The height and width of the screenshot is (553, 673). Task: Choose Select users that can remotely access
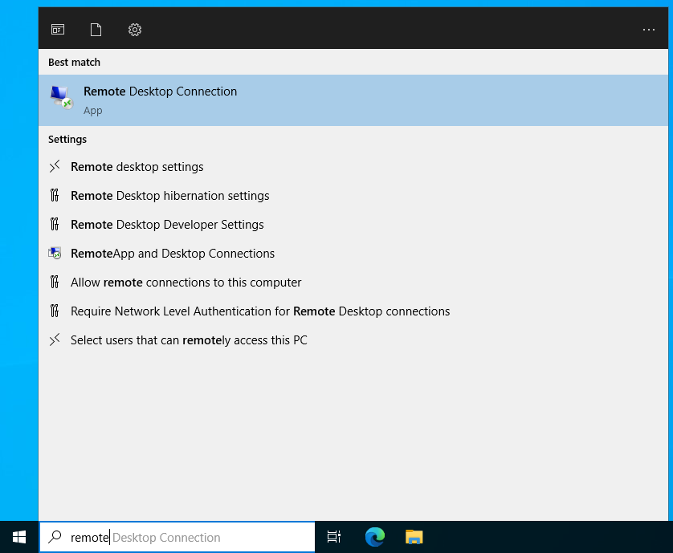[x=189, y=340]
